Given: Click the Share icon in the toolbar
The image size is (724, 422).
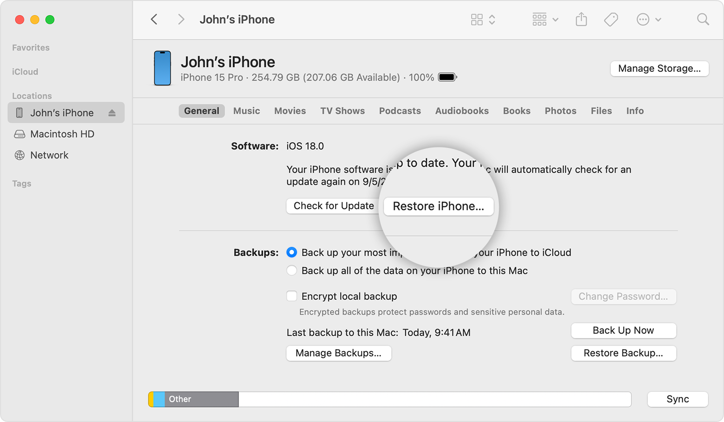Looking at the screenshot, I should (581, 19).
